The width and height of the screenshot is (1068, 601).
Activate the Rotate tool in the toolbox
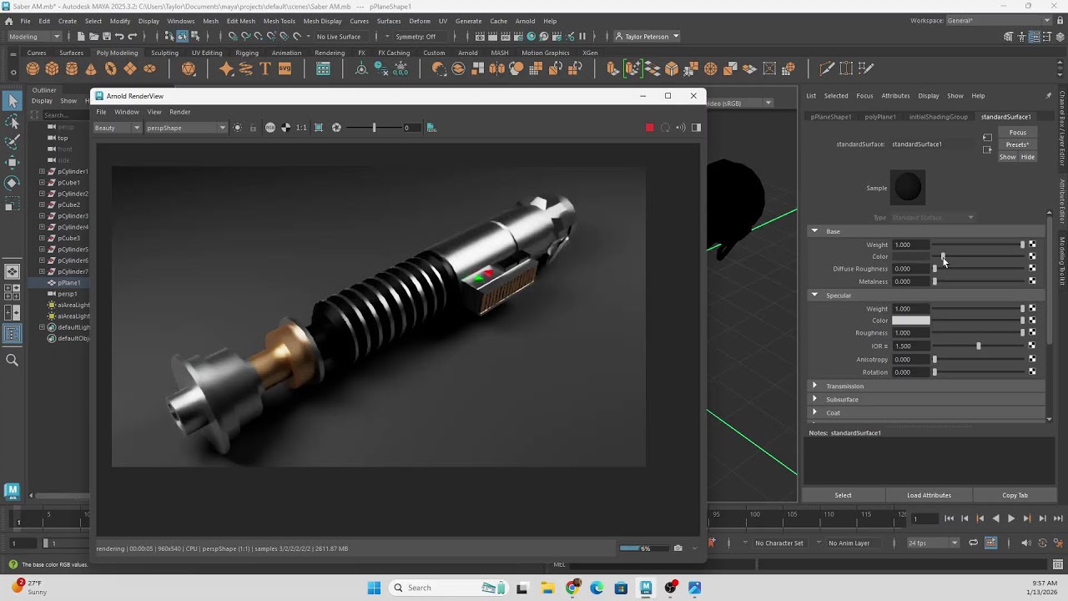[13, 183]
